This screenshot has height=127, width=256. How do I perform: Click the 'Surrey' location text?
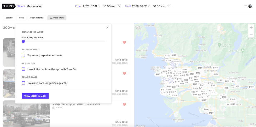pos(59,108)
